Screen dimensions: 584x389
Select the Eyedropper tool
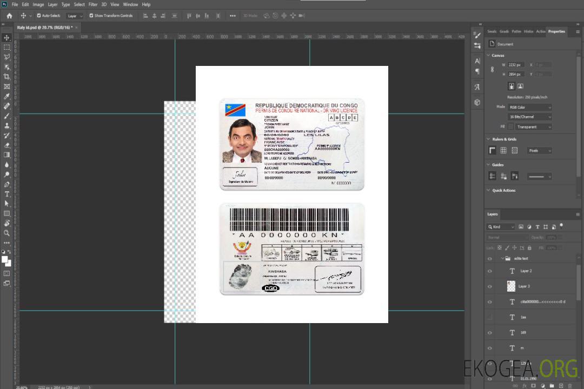pos(7,96)
